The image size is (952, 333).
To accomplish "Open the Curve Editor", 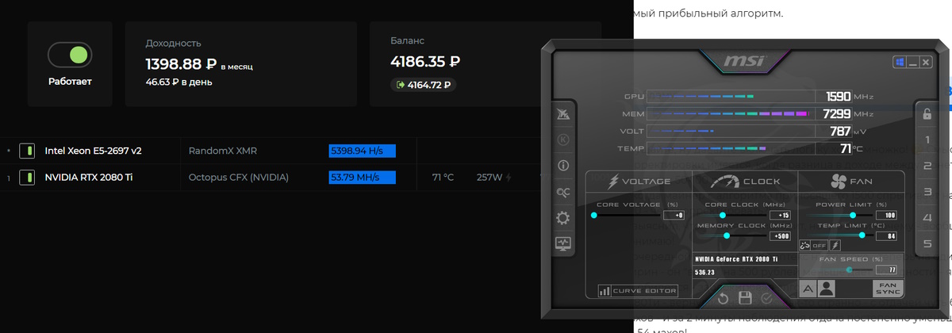I will click(x=638, y=291).
